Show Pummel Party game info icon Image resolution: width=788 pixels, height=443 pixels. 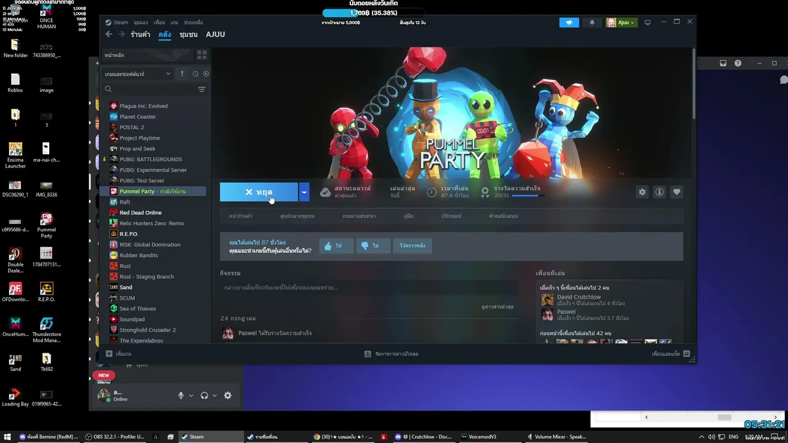(659, 192)
